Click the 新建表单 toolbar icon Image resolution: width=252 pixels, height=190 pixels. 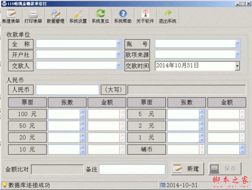11,13
